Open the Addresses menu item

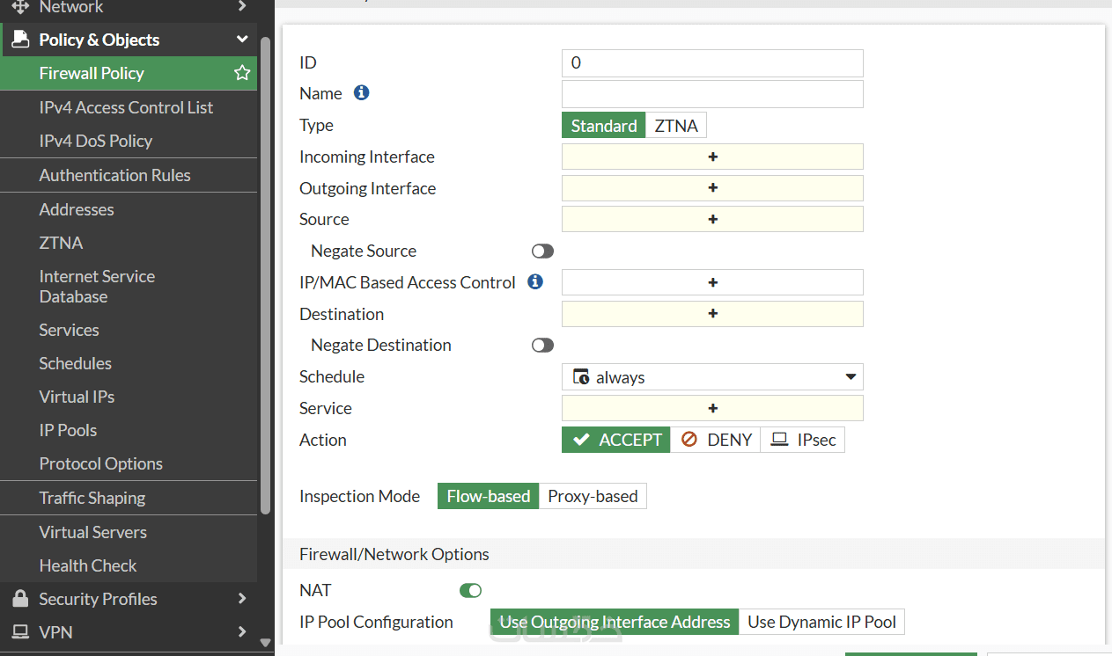point(77,209)
